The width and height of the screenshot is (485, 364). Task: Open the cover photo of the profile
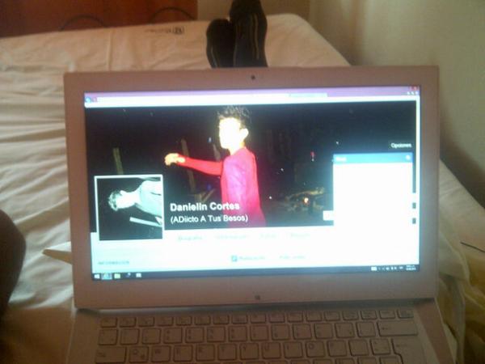pos(251,166)
